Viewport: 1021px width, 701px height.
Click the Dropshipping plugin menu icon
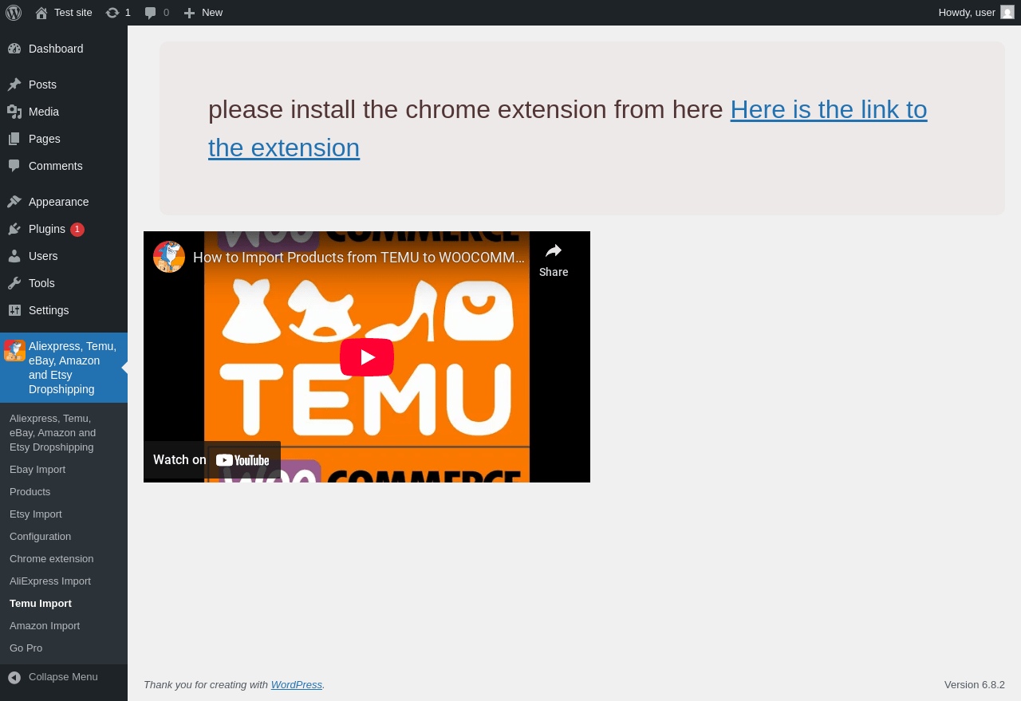click(14, 350)
